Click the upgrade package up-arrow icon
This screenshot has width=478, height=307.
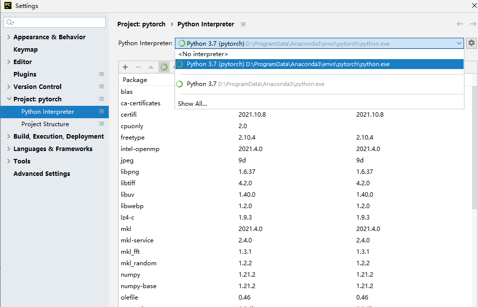click(x=151, y=67)
